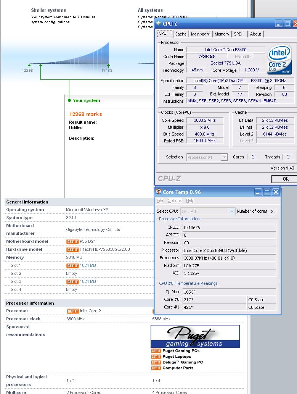
Task: Follow the Puget Laptops link
Action: click(x=177, y=357)
